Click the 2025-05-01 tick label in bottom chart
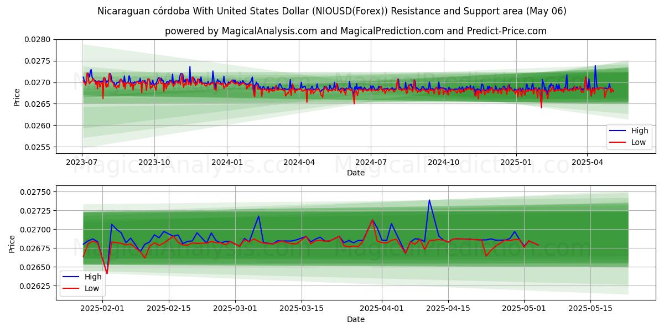 (x=525, y=309)
